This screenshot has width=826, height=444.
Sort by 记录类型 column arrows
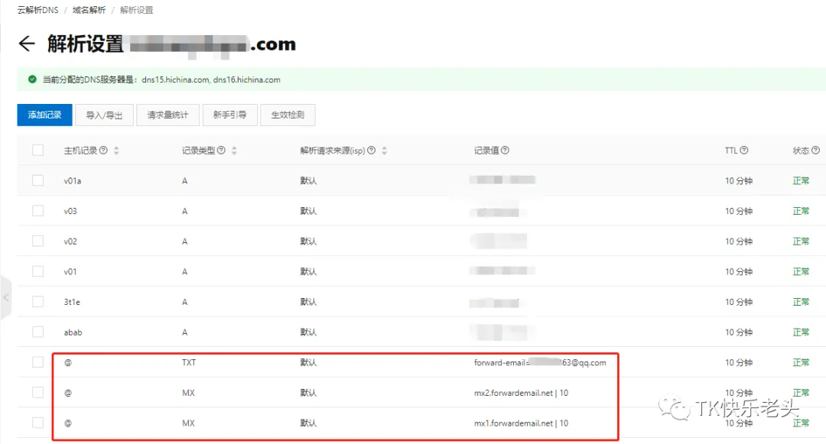pos(234,151)
